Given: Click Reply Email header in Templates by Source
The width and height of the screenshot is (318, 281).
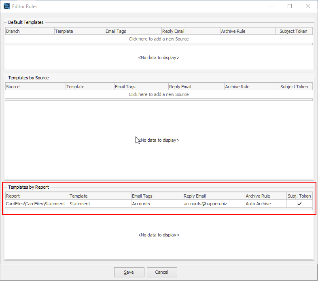Looking at the screenshot, I should point(196,87).
